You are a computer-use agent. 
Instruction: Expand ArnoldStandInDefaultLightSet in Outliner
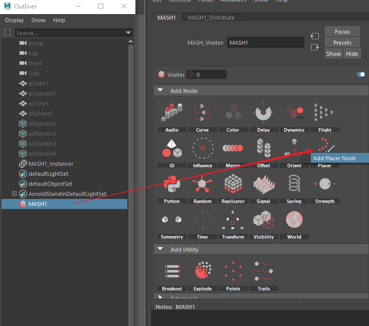tap(14, 193)
